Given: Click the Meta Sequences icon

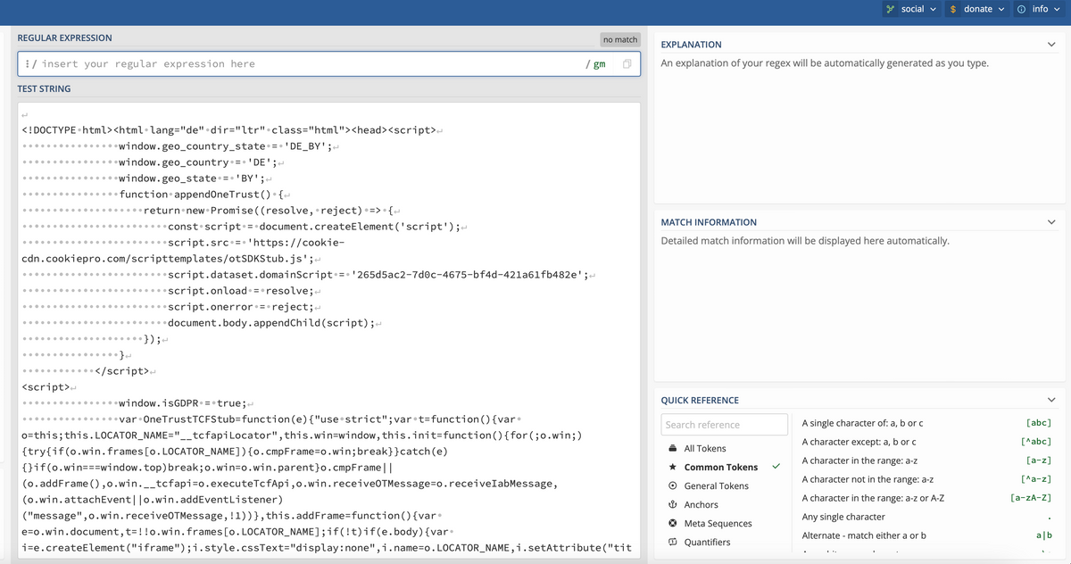Looking at the screenshot, I should click(x=672, y=524).
